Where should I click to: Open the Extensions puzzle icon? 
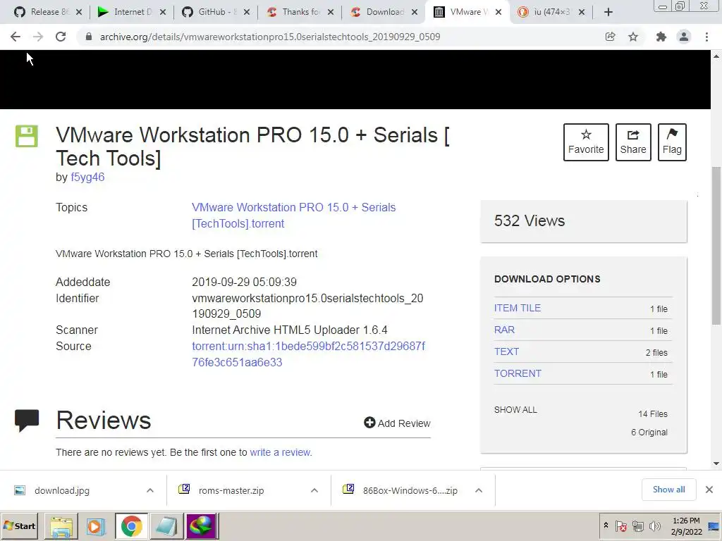click(661, 37)
